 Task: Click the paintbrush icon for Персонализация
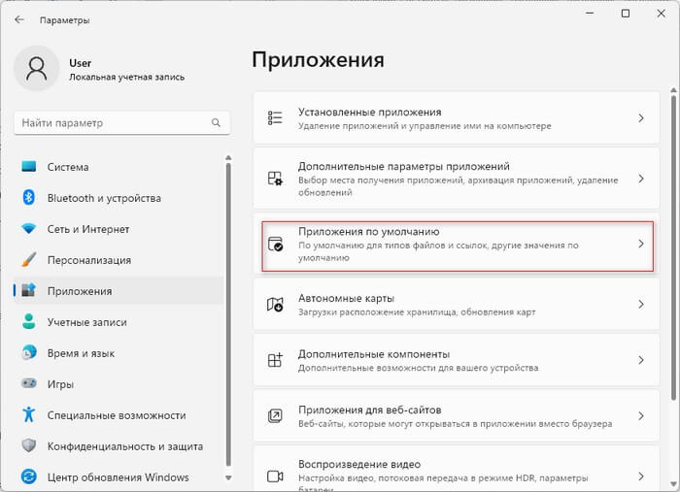click(x=28, y=259)
